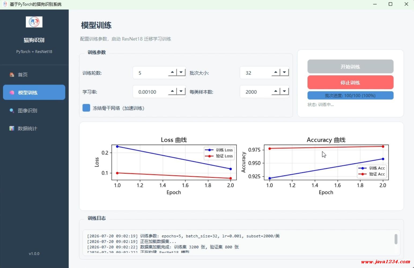Click the log line 数据集加载完成
The width and height of the screenshot is (414, 268).
[x=163, y=247]
